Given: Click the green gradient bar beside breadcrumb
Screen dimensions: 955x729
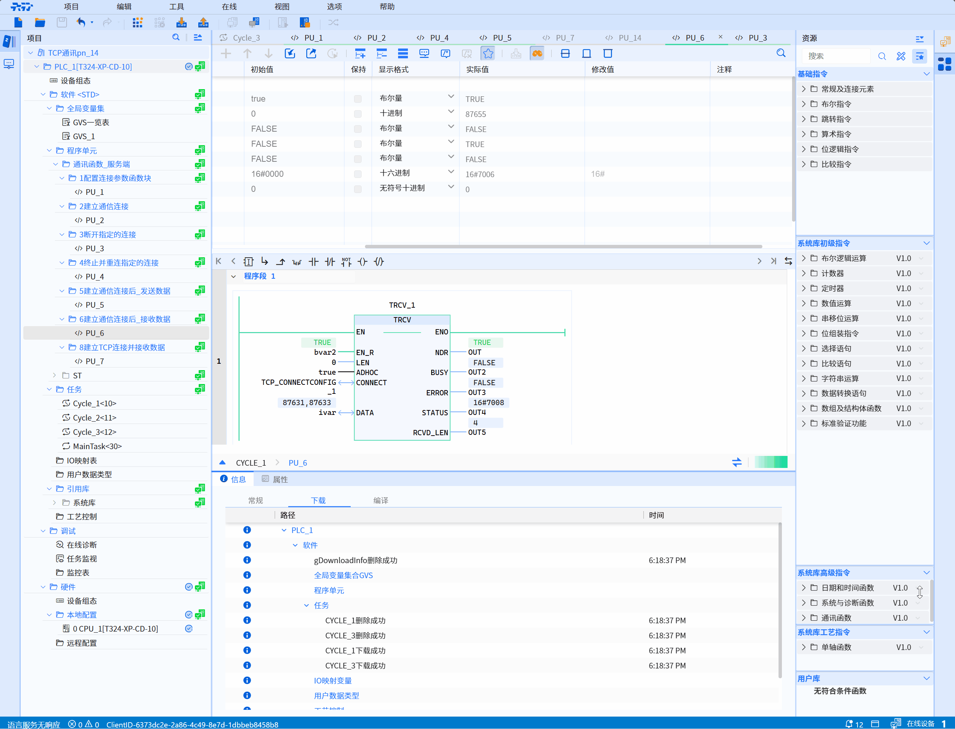Looking at the screenshot, I should [x=771, y=462].
